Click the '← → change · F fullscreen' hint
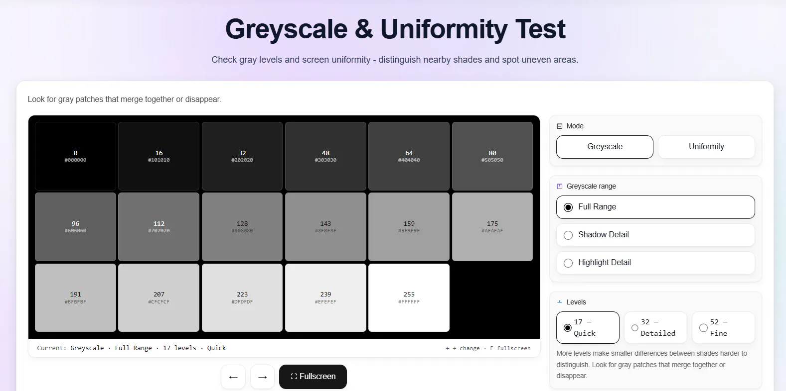Screen dimensions: 786x391 point(488,348)
